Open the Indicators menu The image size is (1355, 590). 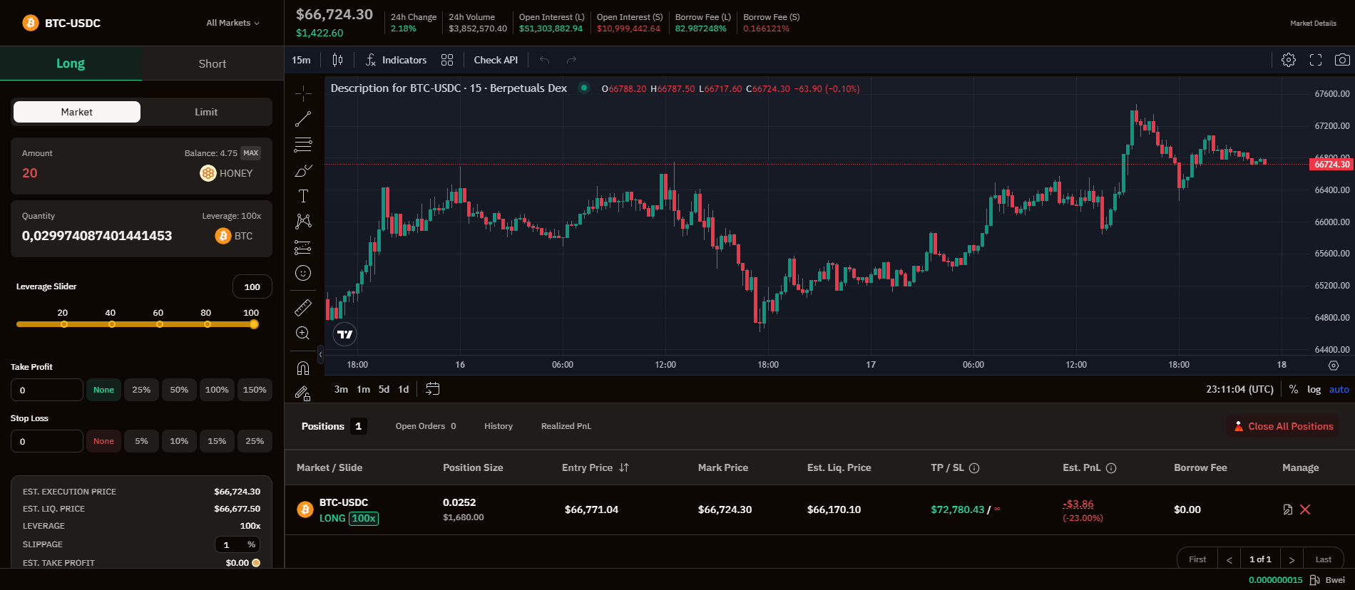click(x=396, y=60)
